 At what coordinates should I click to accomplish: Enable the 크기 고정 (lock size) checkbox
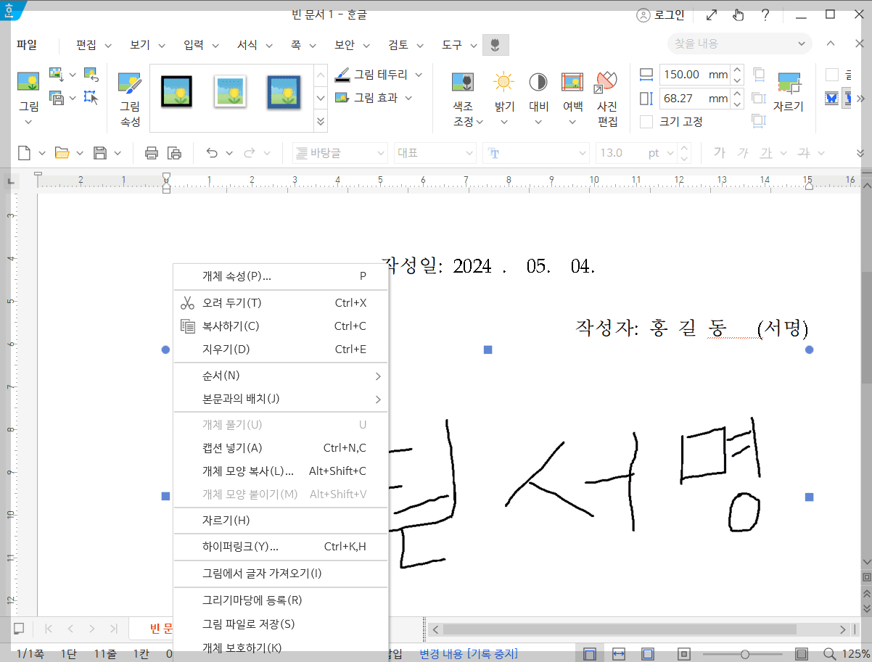[x=647, y=121]
